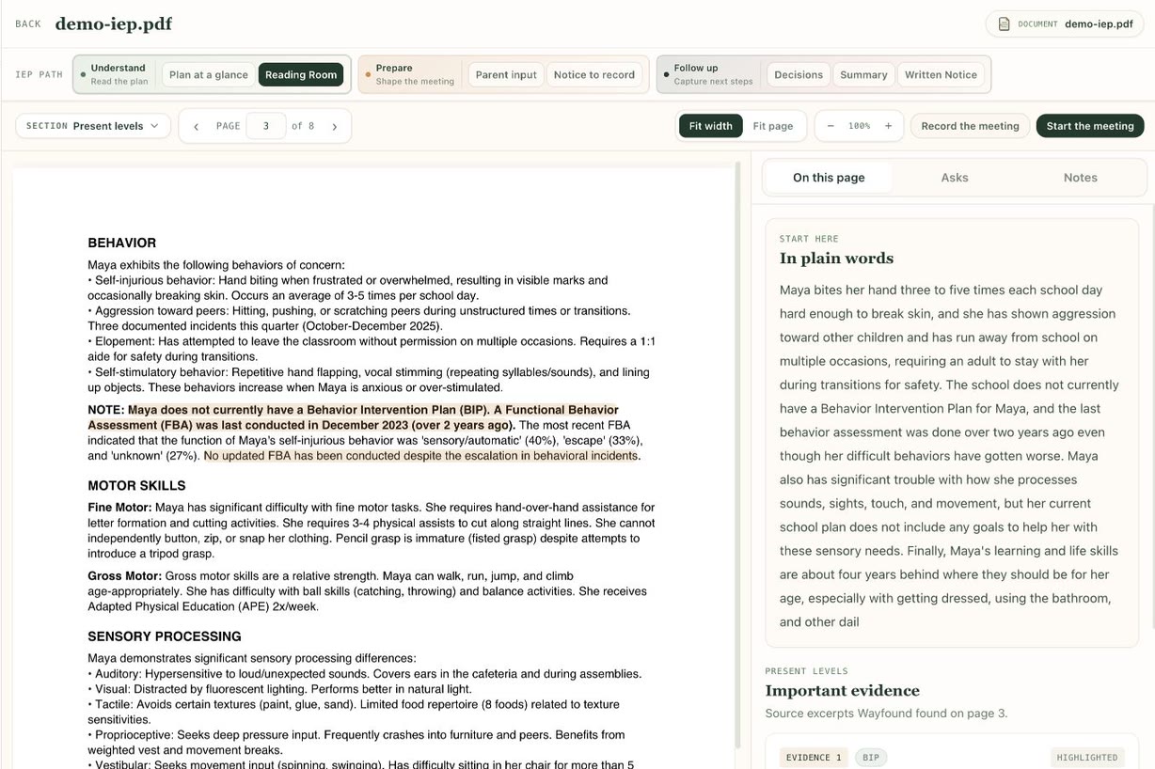Click the IEP PATH label
This screenshot has height=769, width=1155.
(x=39, y=75)
